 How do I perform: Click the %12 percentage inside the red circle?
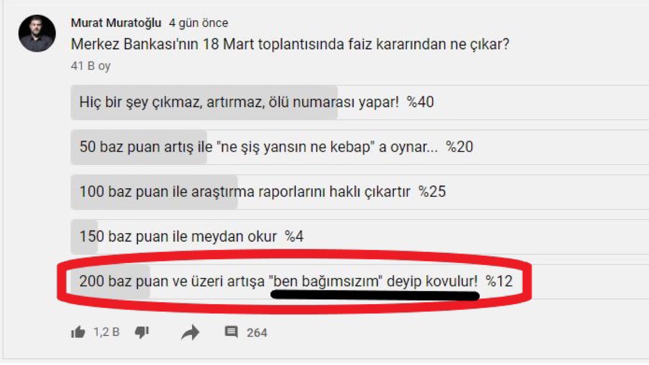point(499,281)
